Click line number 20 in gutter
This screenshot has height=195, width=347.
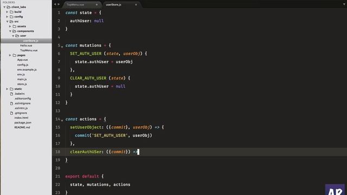coord(58,168)
